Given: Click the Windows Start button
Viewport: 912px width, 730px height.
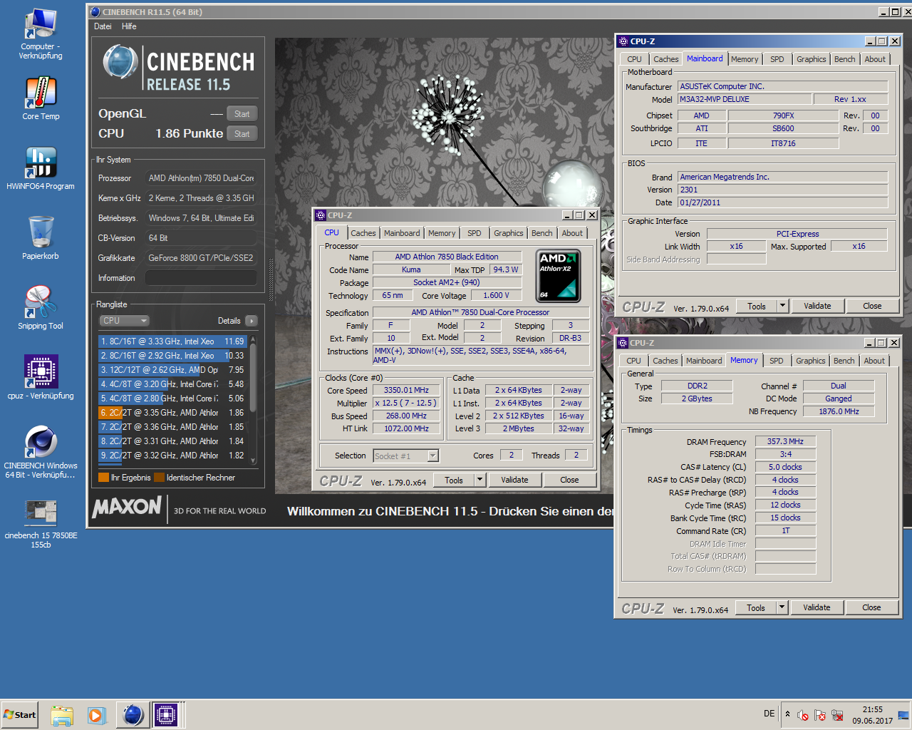Looking at the screenshot, I should click(x=20, y=715).
